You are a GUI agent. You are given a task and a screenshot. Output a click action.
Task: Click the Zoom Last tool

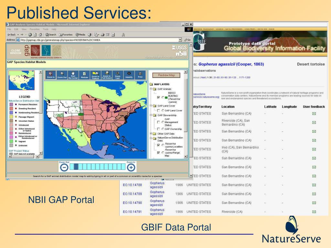click(x=118, y=75)
